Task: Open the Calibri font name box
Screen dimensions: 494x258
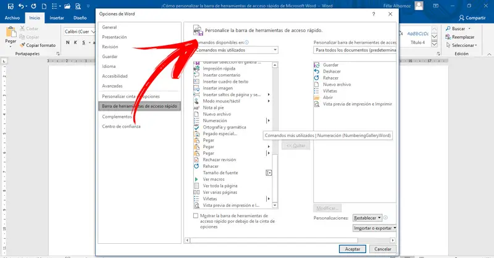Action: tap(79, 31)
